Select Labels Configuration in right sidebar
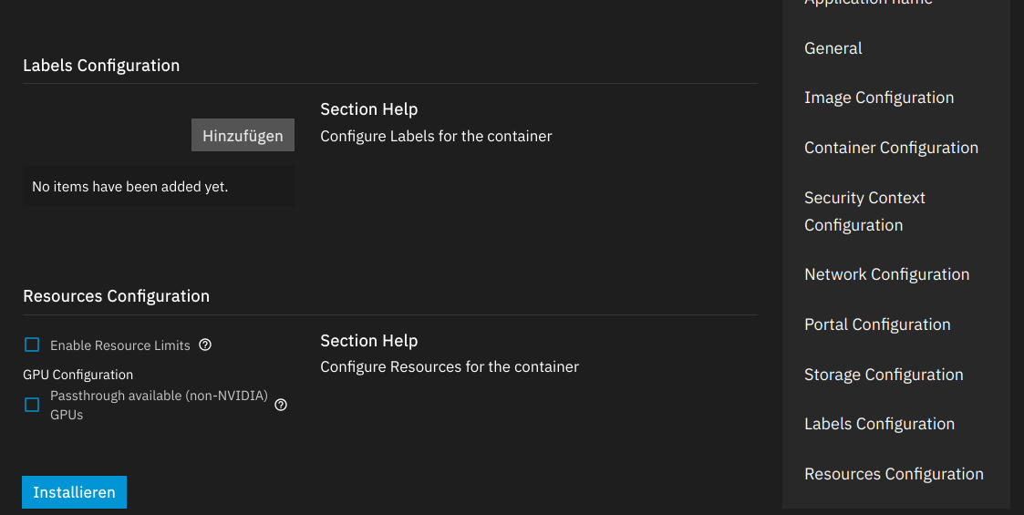The height and width of the screenshot is (515, 1024). pos(879,424)
